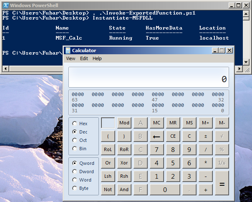This screenshot has width=252, height=202.
Task: Click the percent button
Action: (222, 149)
